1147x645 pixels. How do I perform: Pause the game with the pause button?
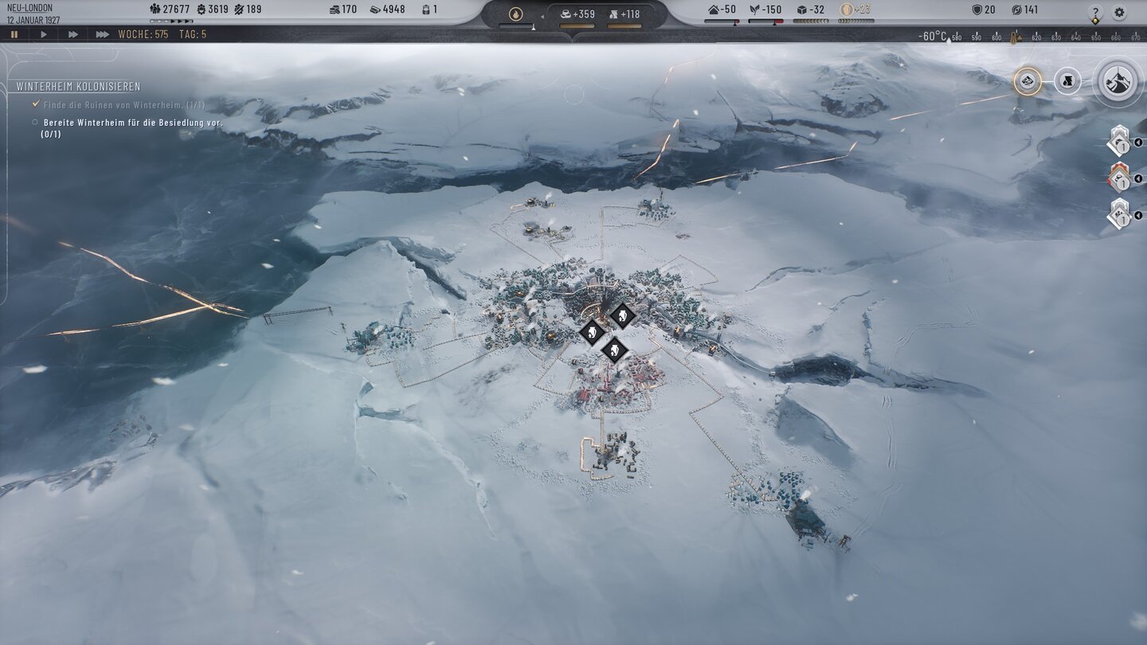click(14, 34)
